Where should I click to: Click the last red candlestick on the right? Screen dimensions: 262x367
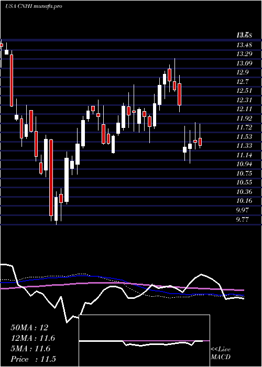[200, 142]
